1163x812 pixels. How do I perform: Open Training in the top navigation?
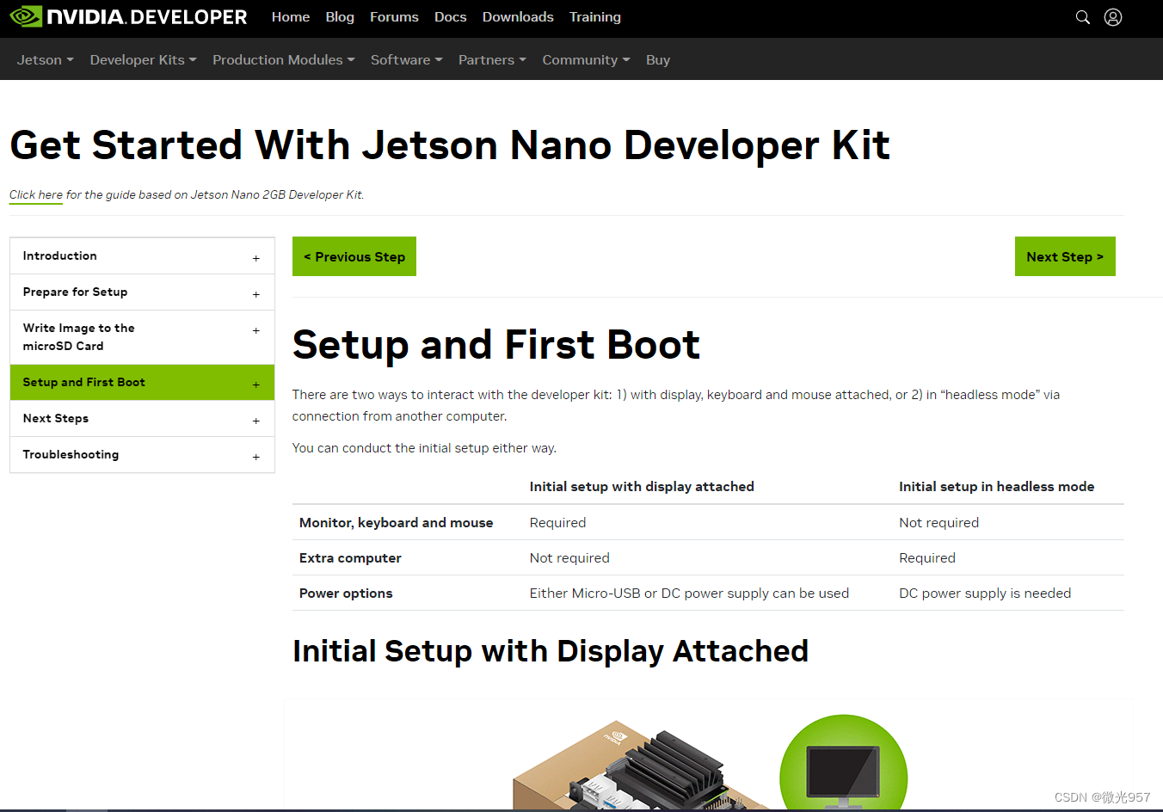point(595,17)
